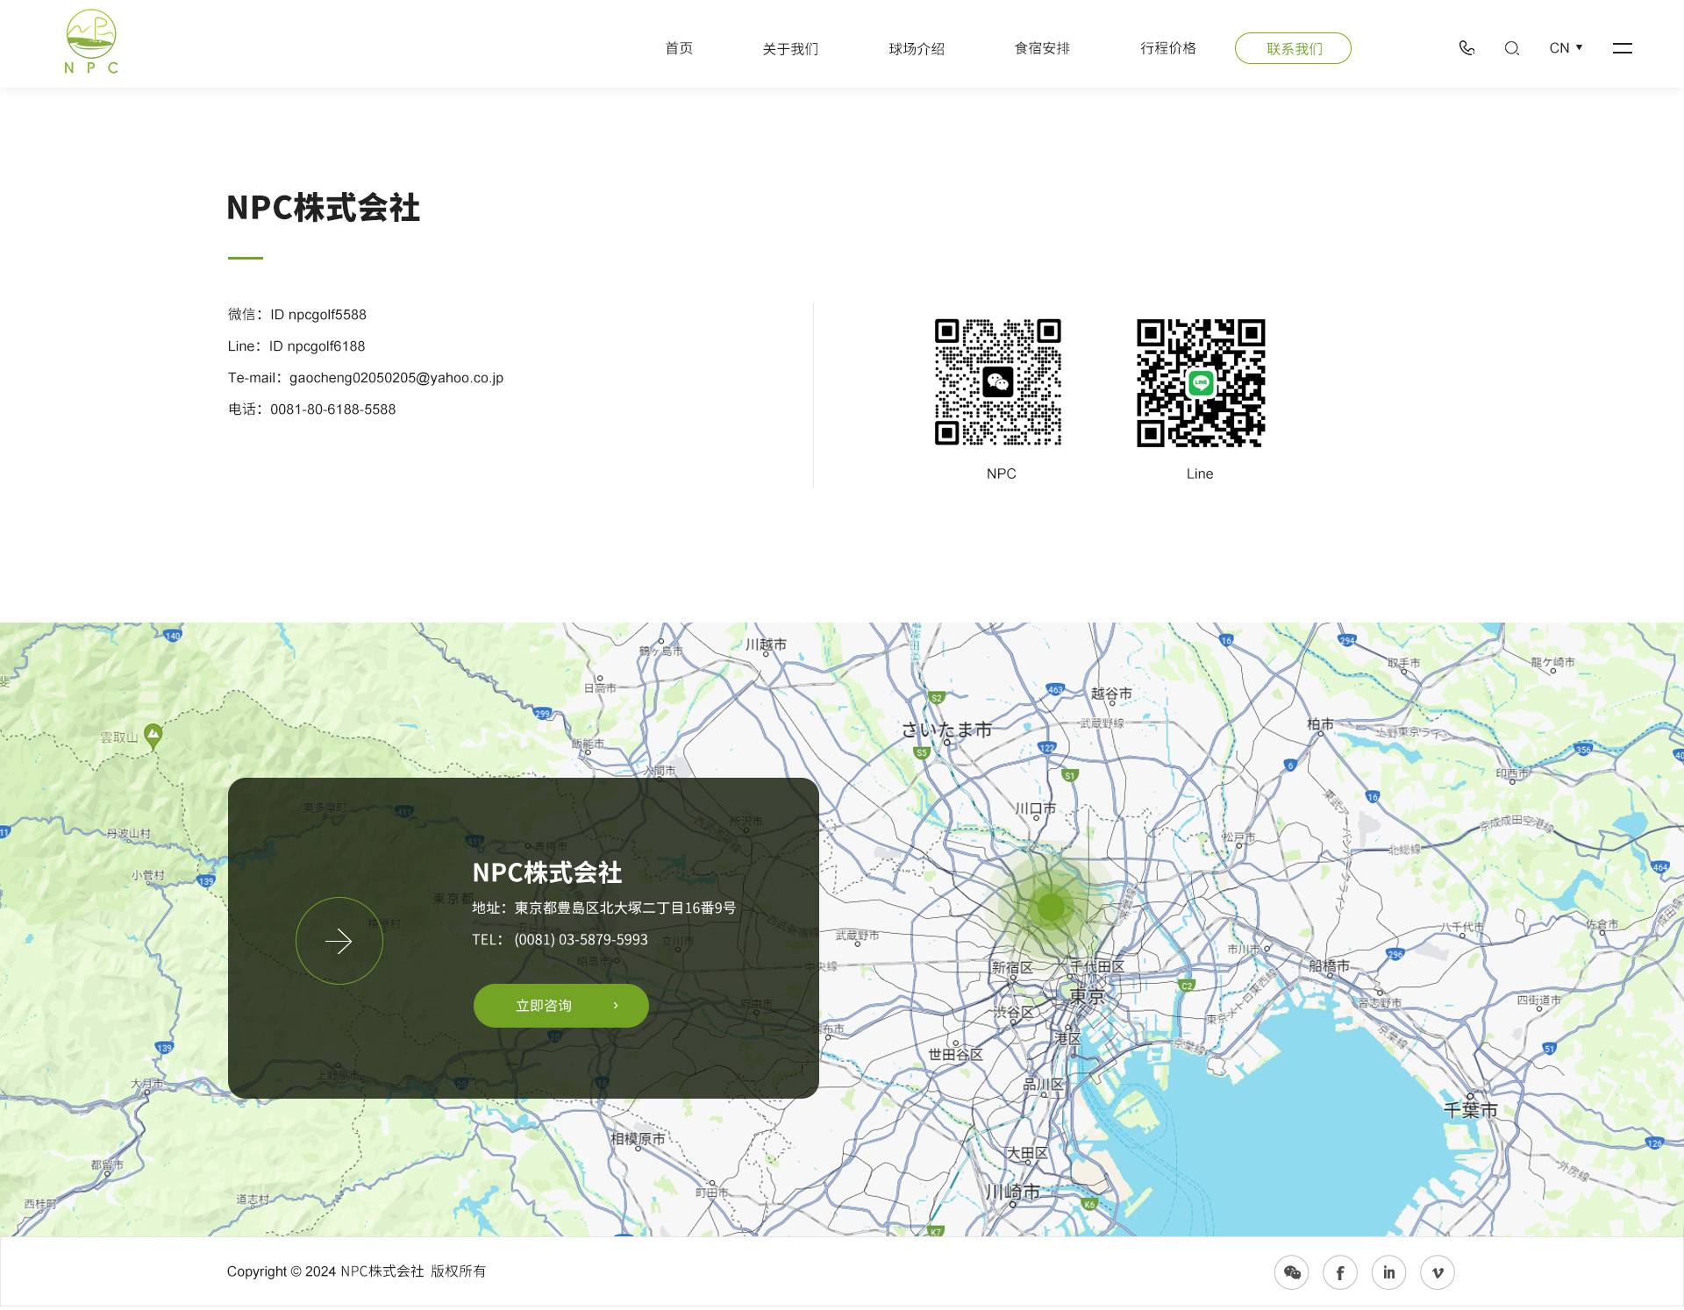Open the 首页 menu item
This screenshot has width=1684, height=1310.
pyautogui.click(x=679, y=48)
